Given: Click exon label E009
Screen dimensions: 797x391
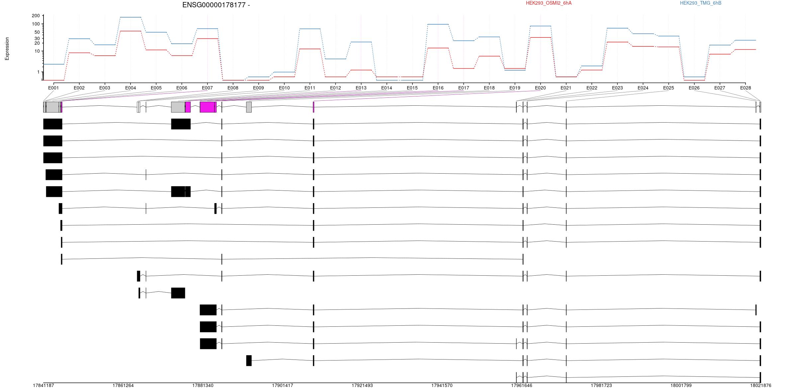Looking at the screenshot, I should pyautogui.click(x=258, y=88).
